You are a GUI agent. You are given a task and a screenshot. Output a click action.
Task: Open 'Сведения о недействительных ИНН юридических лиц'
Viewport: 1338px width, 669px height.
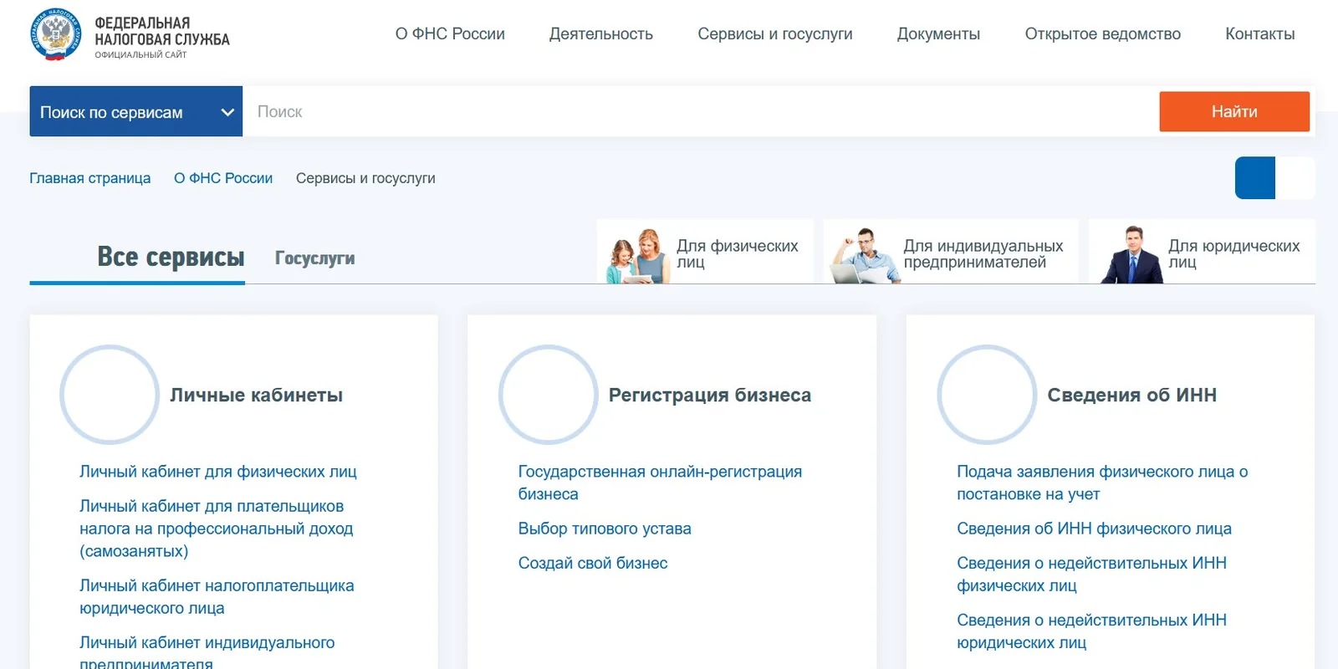[x=1091, y=631]
